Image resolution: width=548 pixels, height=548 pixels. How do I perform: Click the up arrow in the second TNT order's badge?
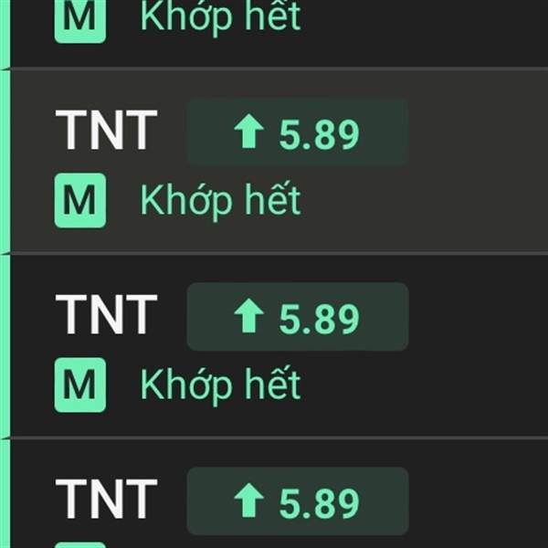point(248,316)
